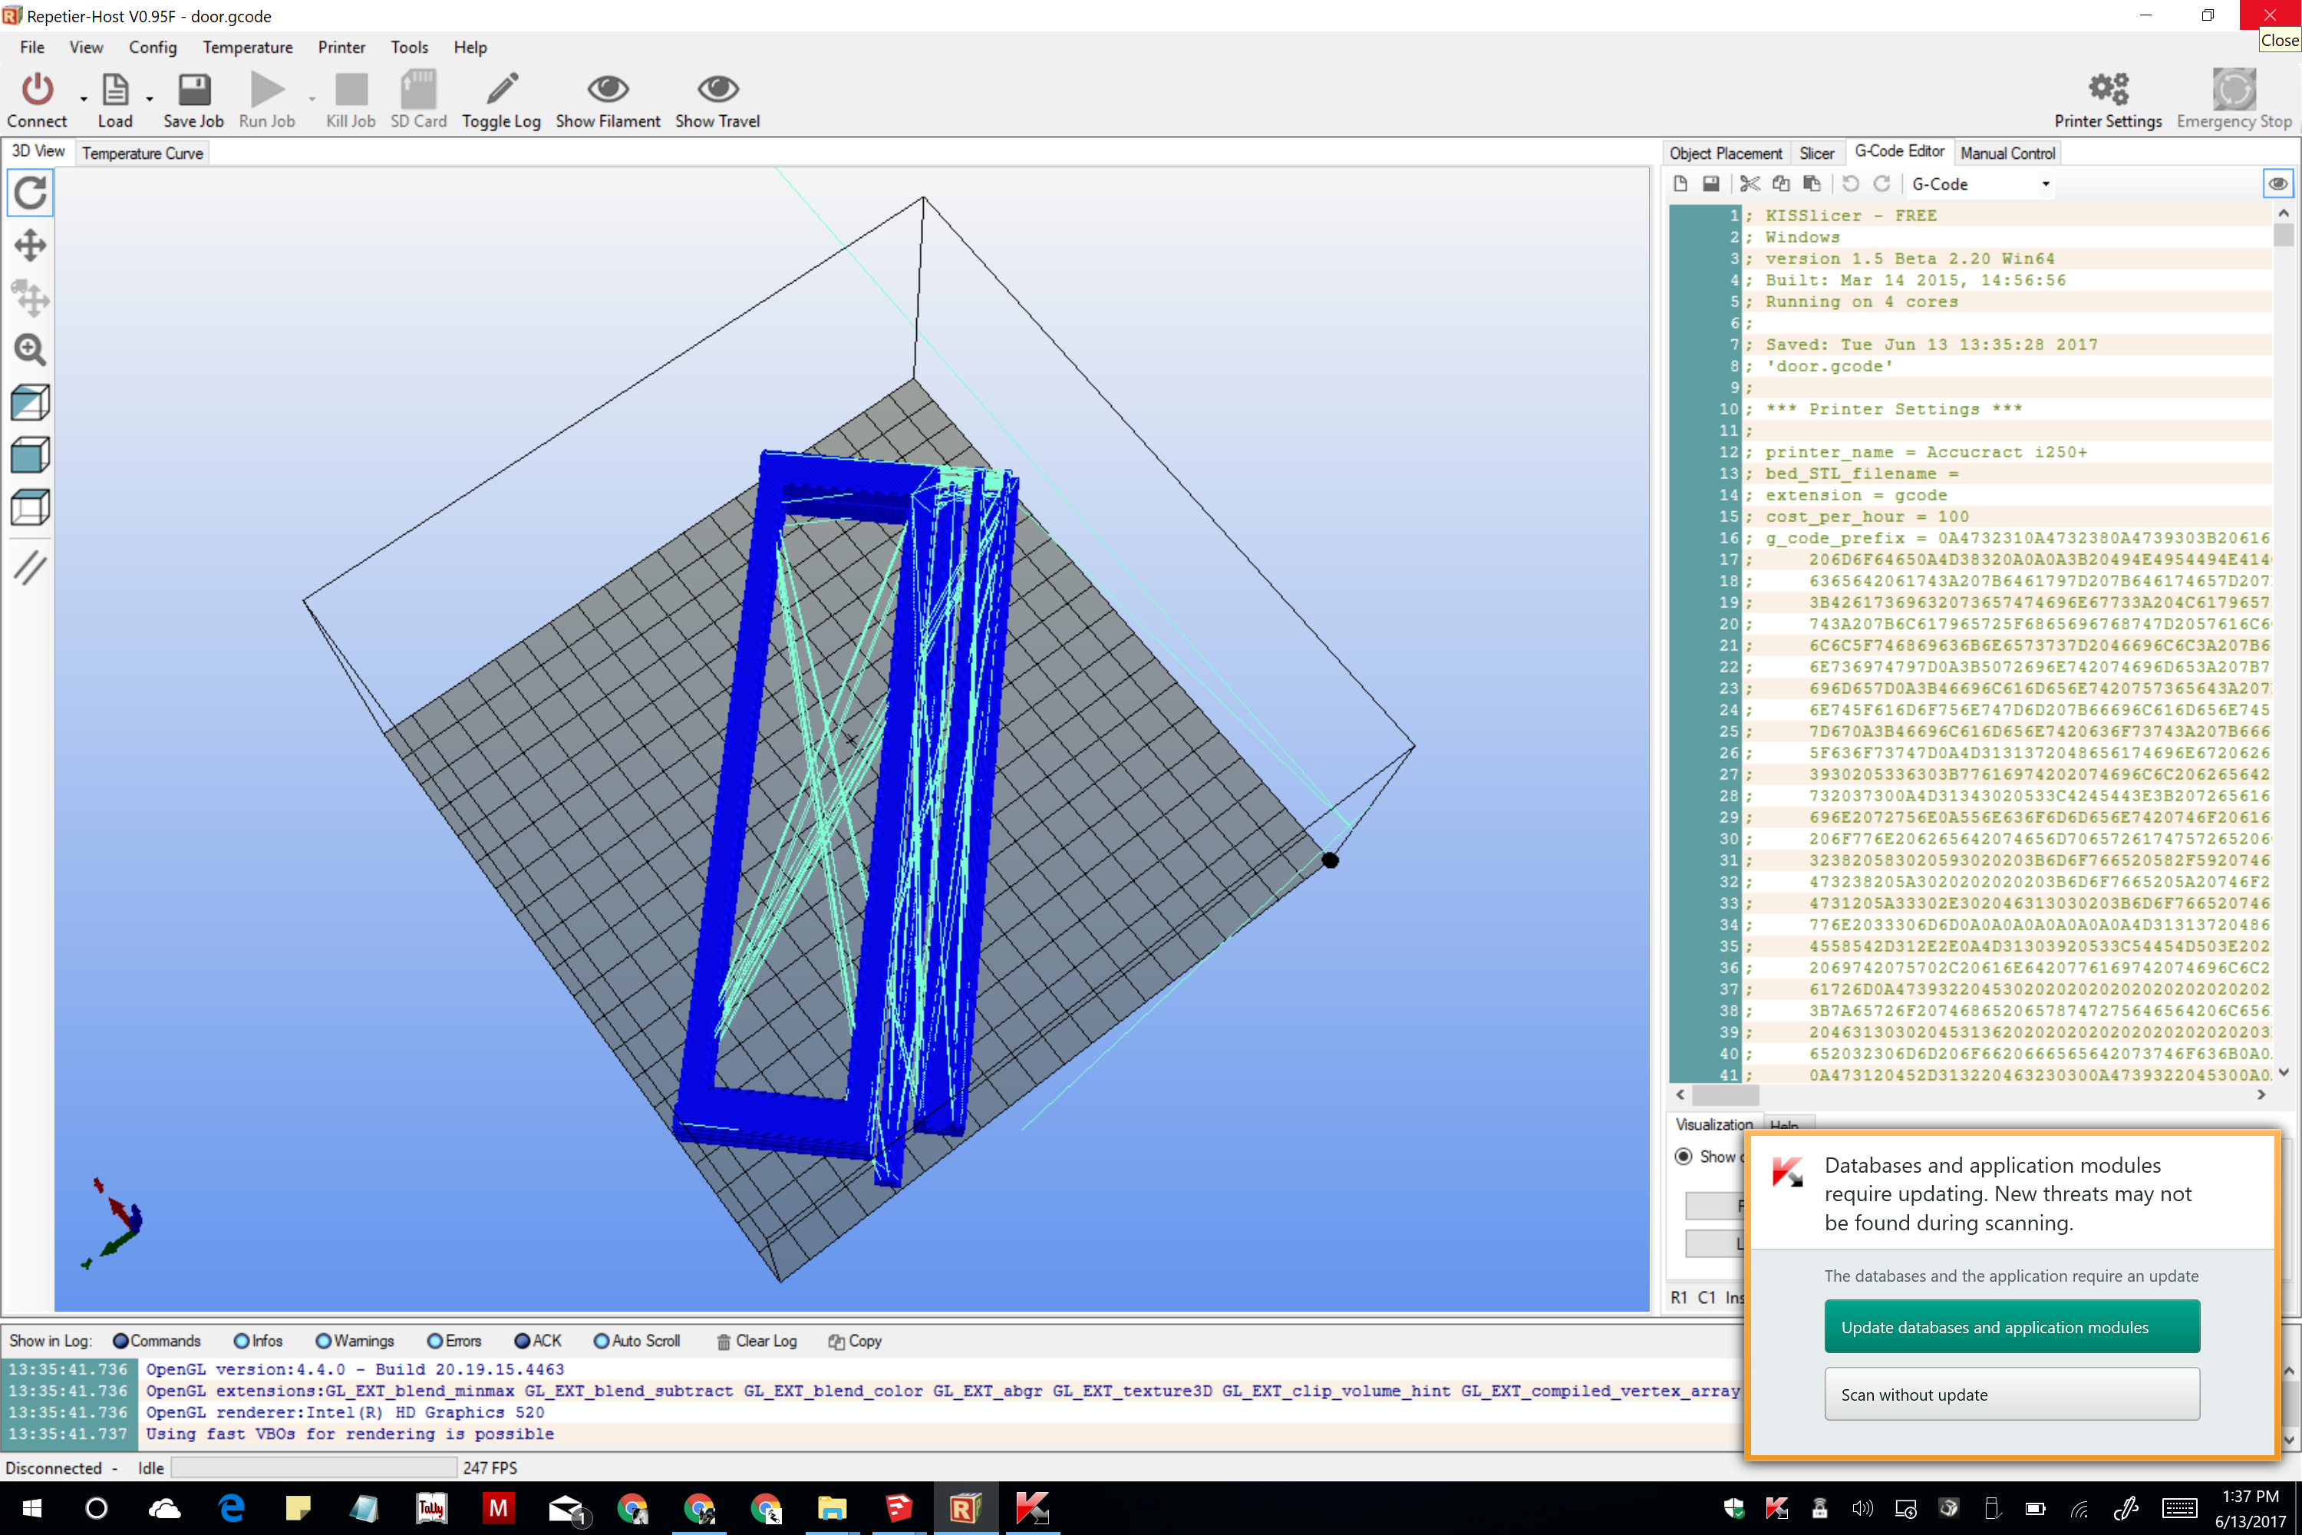Open the Config menu
The height and width of the screenshot is (1535, 2302).
(x=153, y=47)
